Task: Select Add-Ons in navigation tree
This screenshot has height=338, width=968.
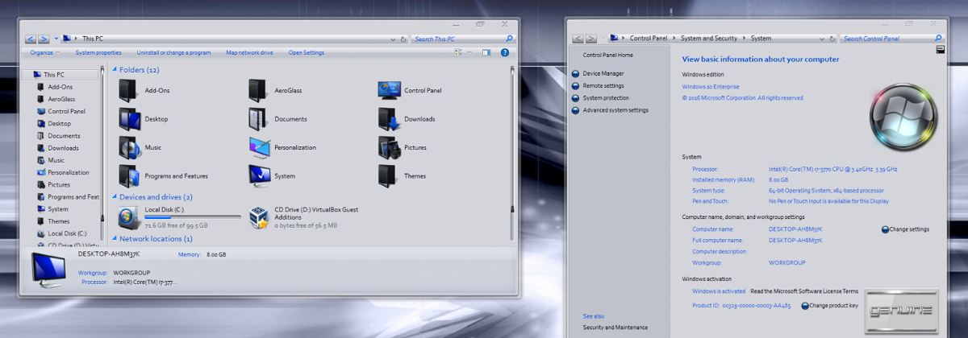Action: tap(60, 87)
